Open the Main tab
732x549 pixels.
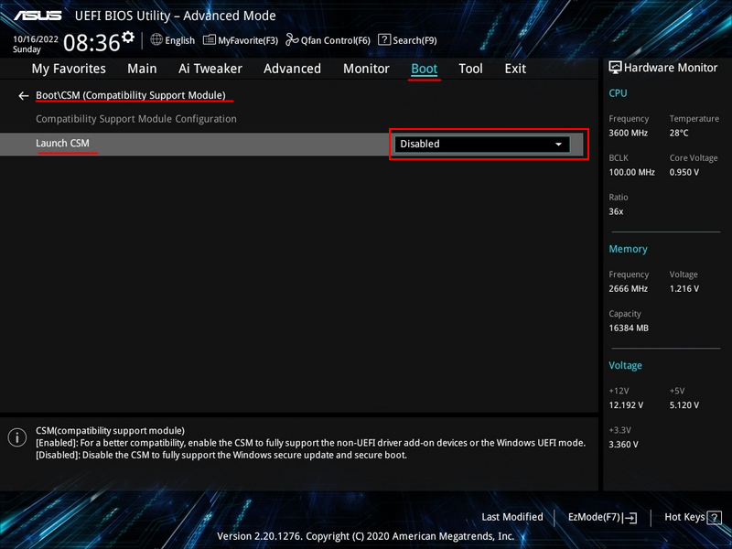click(x=142, y=69)
